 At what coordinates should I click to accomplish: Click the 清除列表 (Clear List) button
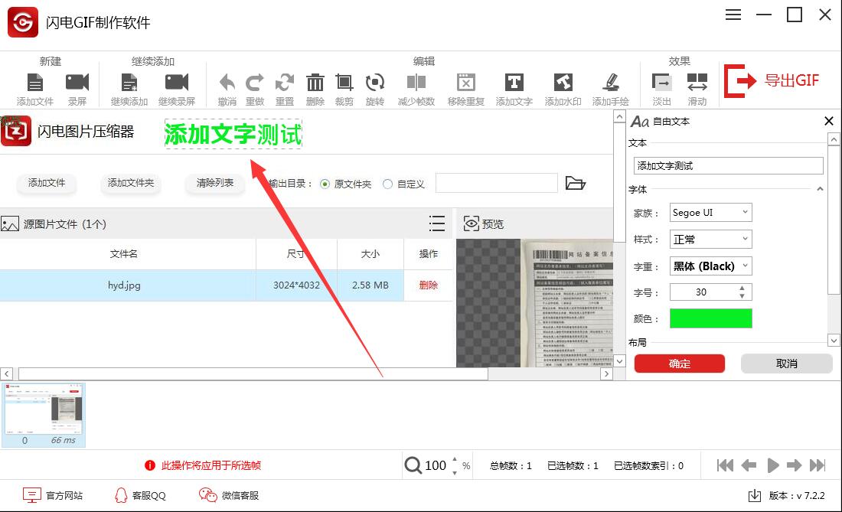pyautogui.click(x=214, y=184)
